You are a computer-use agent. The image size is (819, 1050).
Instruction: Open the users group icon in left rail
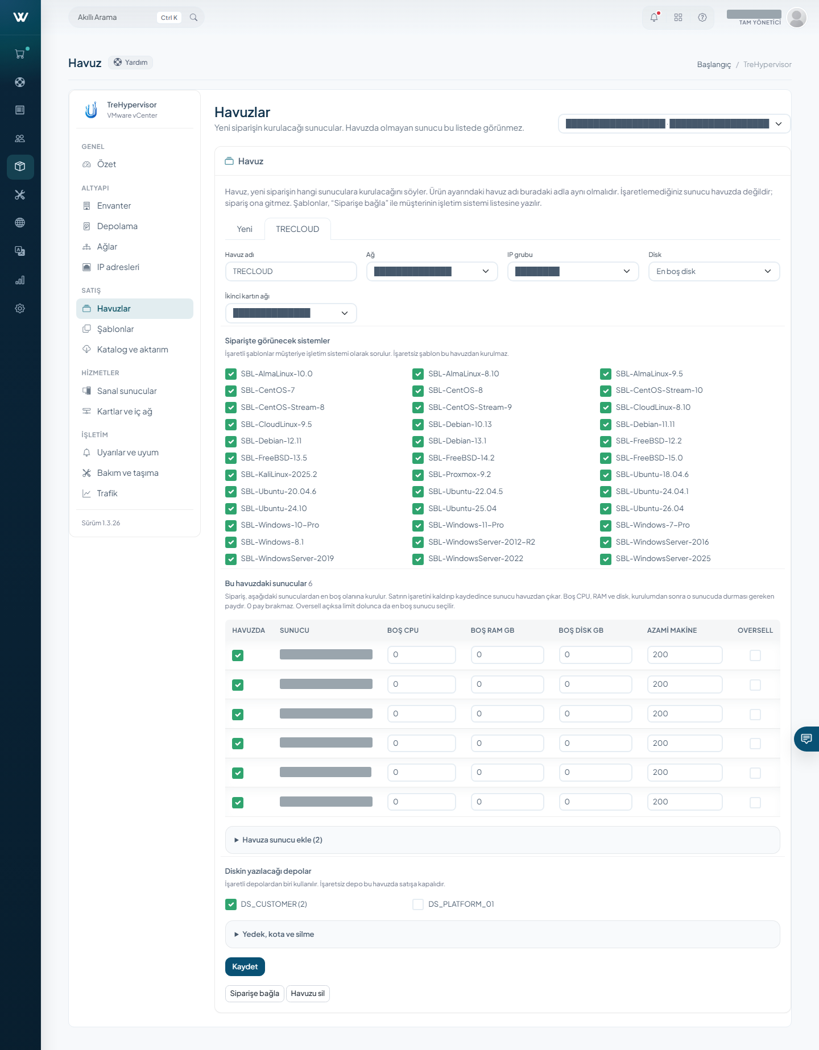point(20,138)
